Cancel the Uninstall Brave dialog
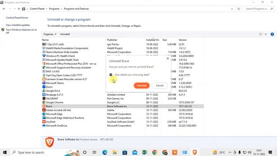The image size is (277, 156). pos(160,85)
